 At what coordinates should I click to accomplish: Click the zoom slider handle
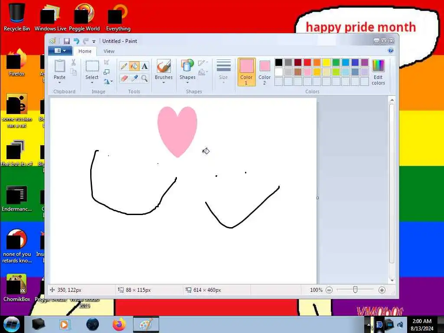[355, 290]
